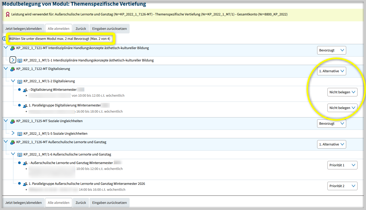Click the bottom Zurück button
Image resolution: width=366 pixels, height=210 pixels.
click(x=81, y=203)
